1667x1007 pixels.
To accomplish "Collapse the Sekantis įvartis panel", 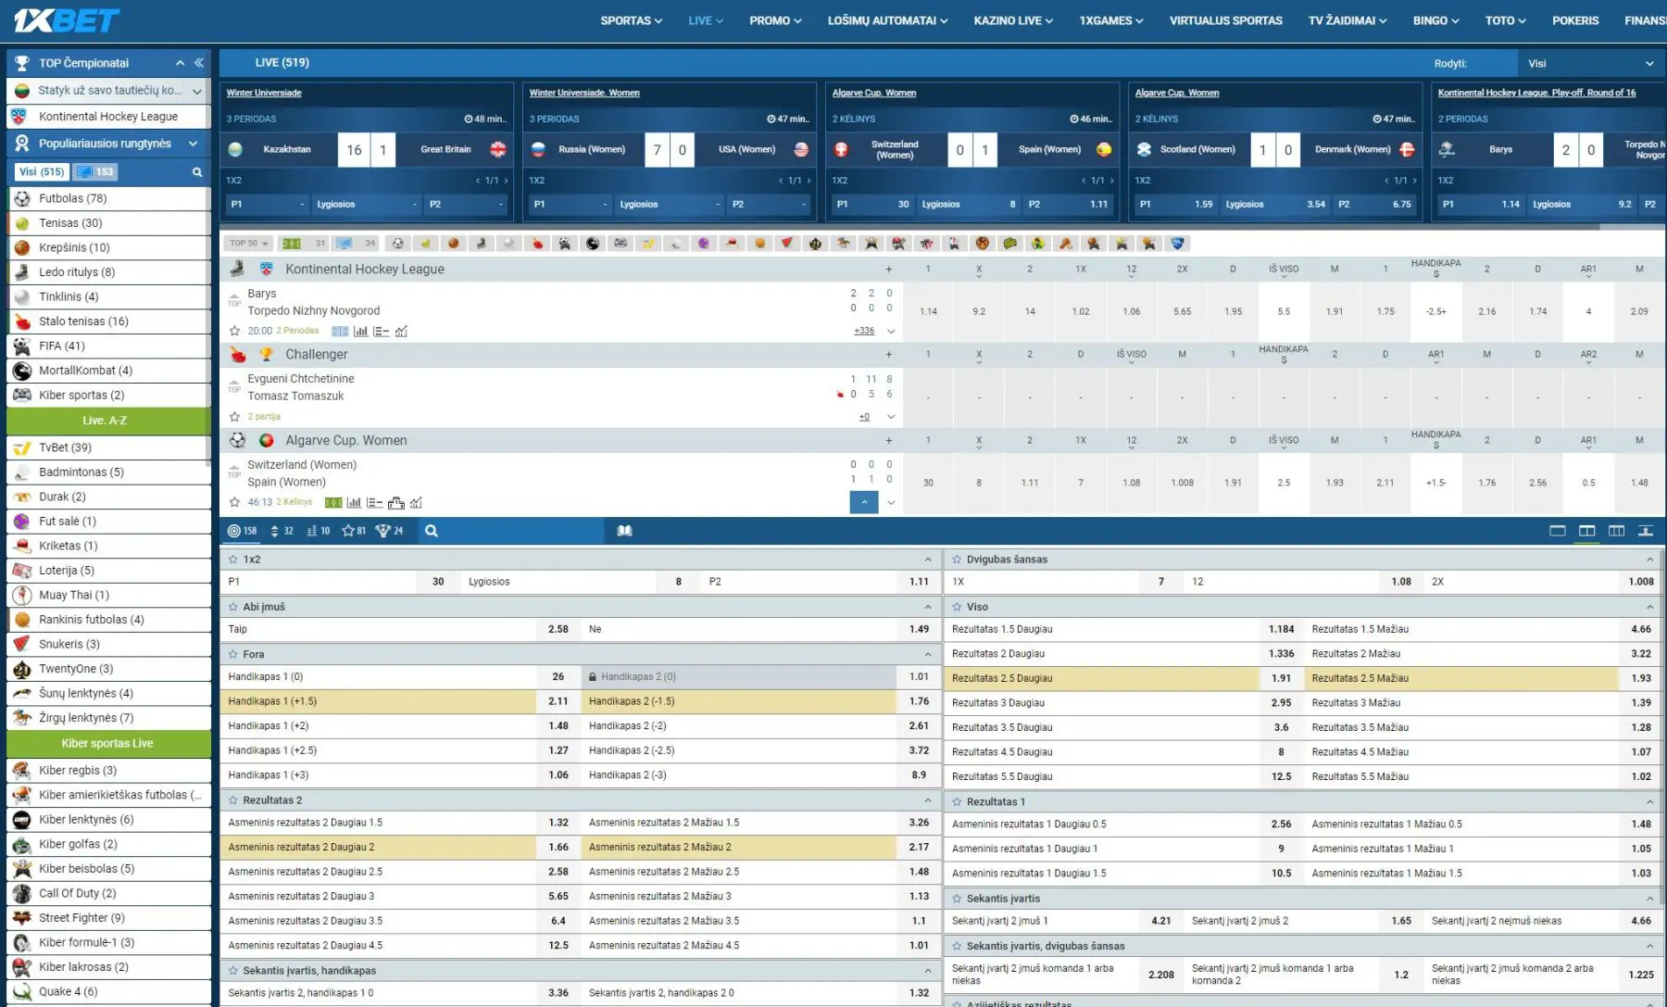I will (x=1649, y=899).
